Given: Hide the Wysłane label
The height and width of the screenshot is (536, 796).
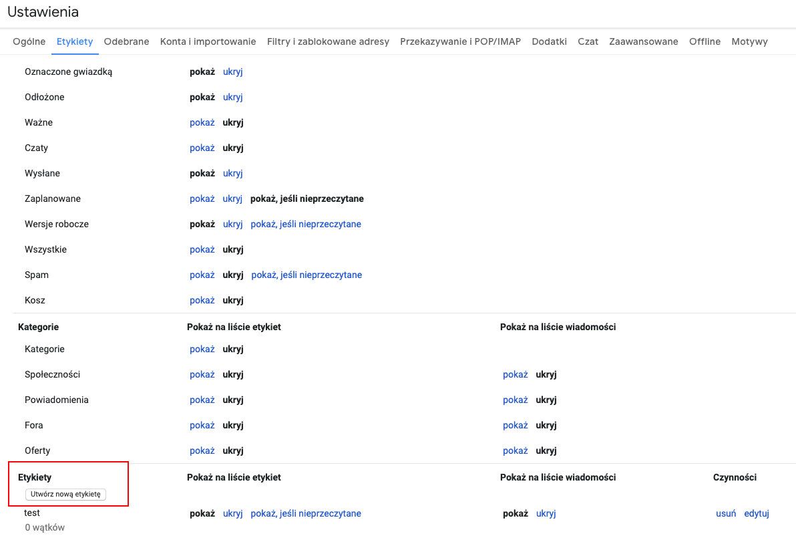Looking at the screenshot, I should coord(232,173).
